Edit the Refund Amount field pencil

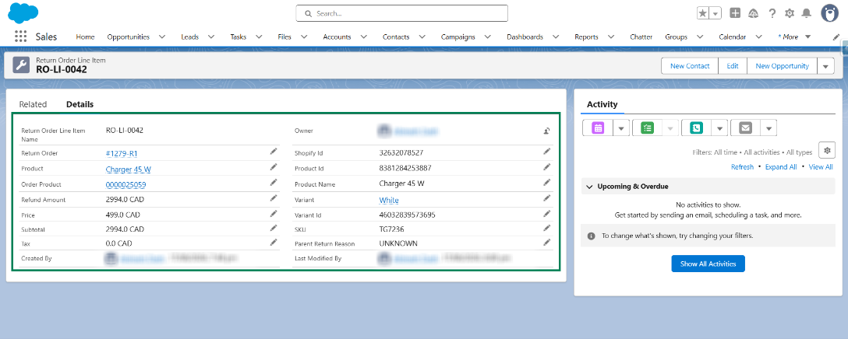(273, 198)
